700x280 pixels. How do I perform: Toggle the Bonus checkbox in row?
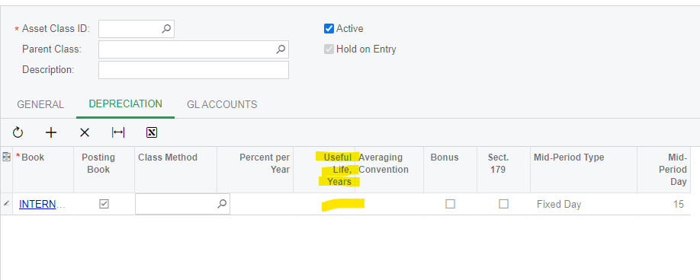click(451, 204)
